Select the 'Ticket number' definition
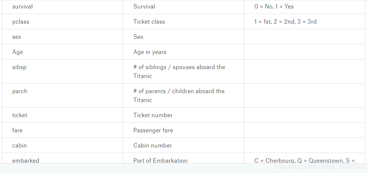Screen dimensions: 368x173 point(153,115)
